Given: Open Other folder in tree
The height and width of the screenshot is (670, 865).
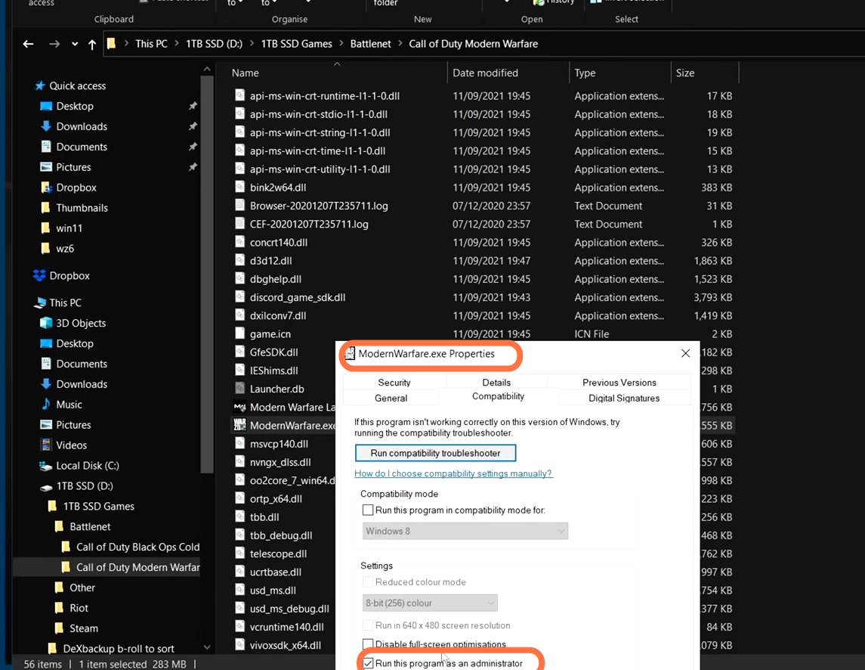Looking at the screenshot, I should coord(82,588).
